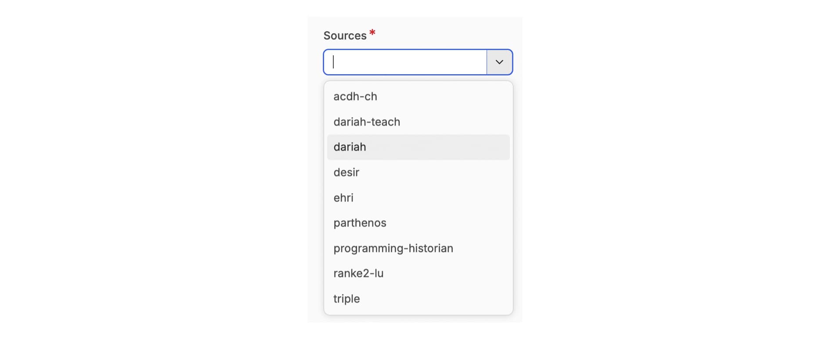Viewport: 830px width, 338px height.
Task: Select triple at the list bottom
Action: pyautogui.click(x=346, y=298)
